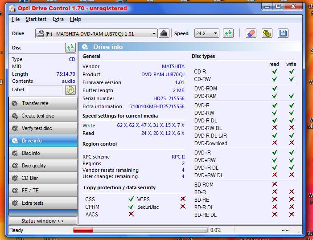Click the 0.0% progress percentage text
The image size is (313, 240).
pyautogui.click(x=216, y=230)
